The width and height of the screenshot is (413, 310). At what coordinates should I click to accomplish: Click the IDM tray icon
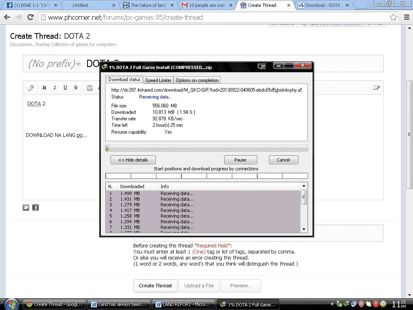[x=346, y=304]
